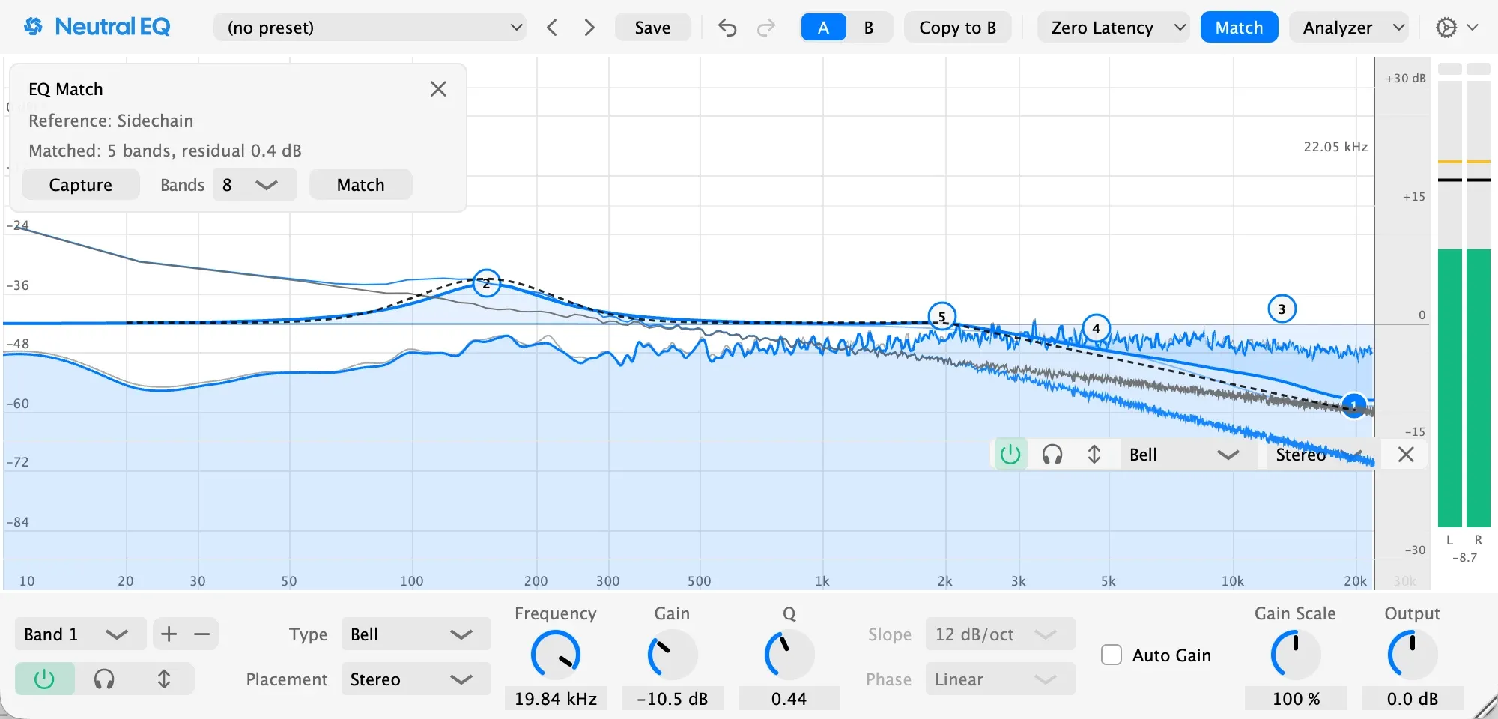
Task: Switch to state A
Action: (823, 28)
